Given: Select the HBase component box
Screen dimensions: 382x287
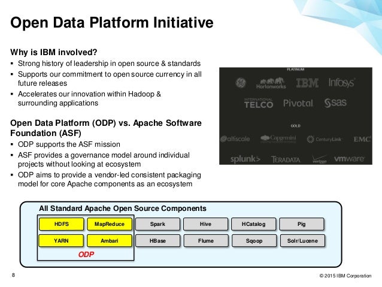Looking at the screenshot, I should pos(157,241).
